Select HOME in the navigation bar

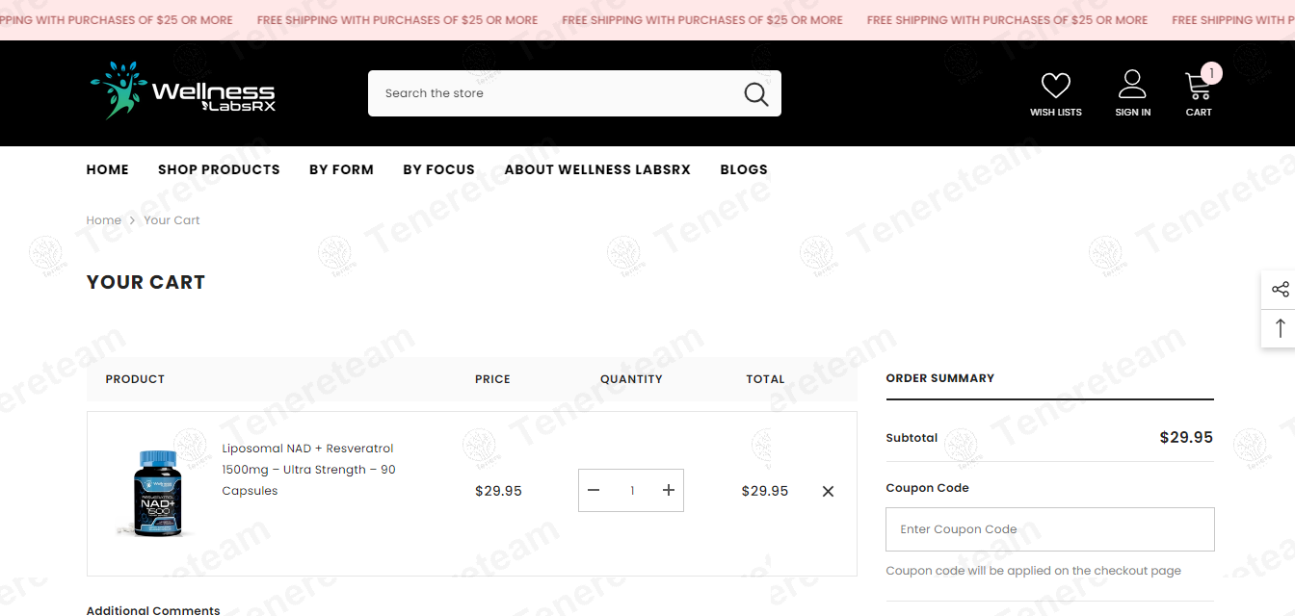click(x=107, y=169)
